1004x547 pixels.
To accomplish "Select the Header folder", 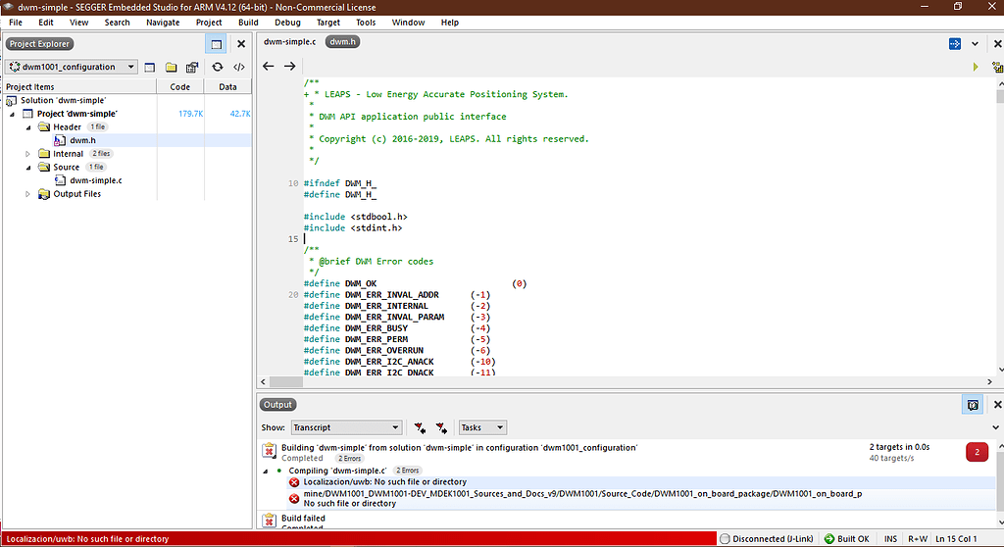I will click(x=67, y=126).
